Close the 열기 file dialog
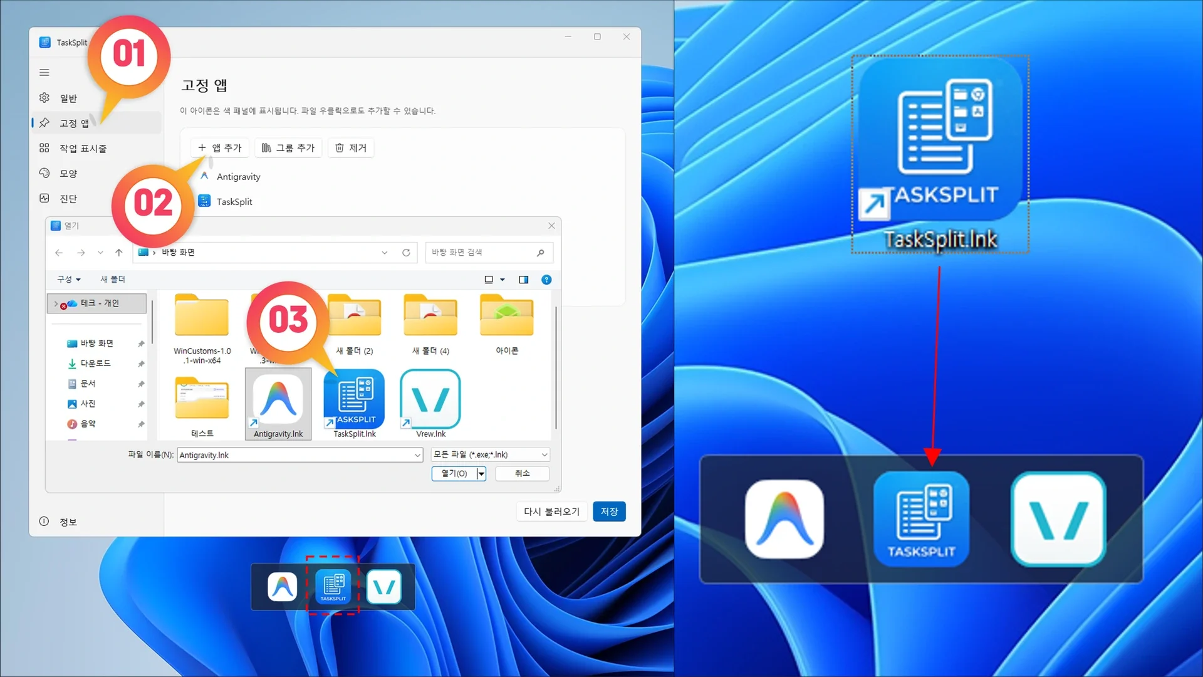1203x677 pixels. (551, 226)
